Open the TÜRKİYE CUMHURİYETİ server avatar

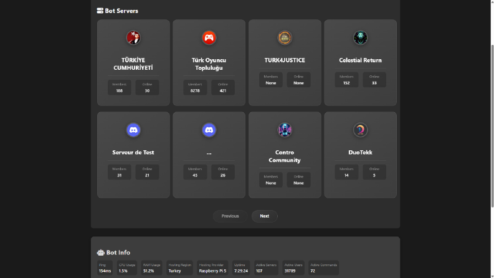(x=133, y=38)
